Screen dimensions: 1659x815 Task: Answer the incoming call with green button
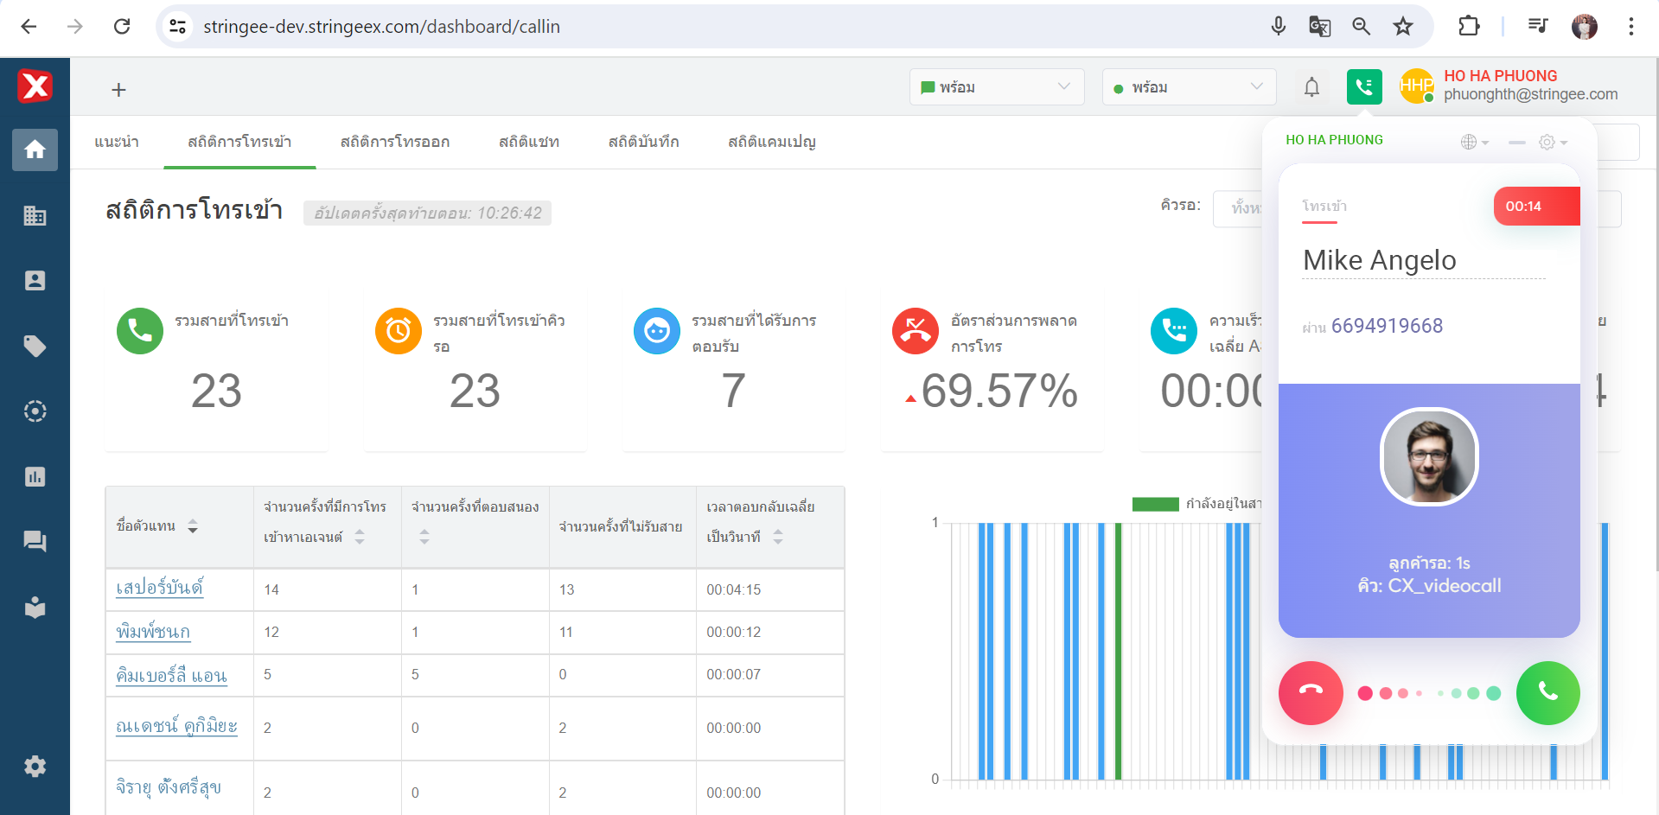click(1547, 692)
